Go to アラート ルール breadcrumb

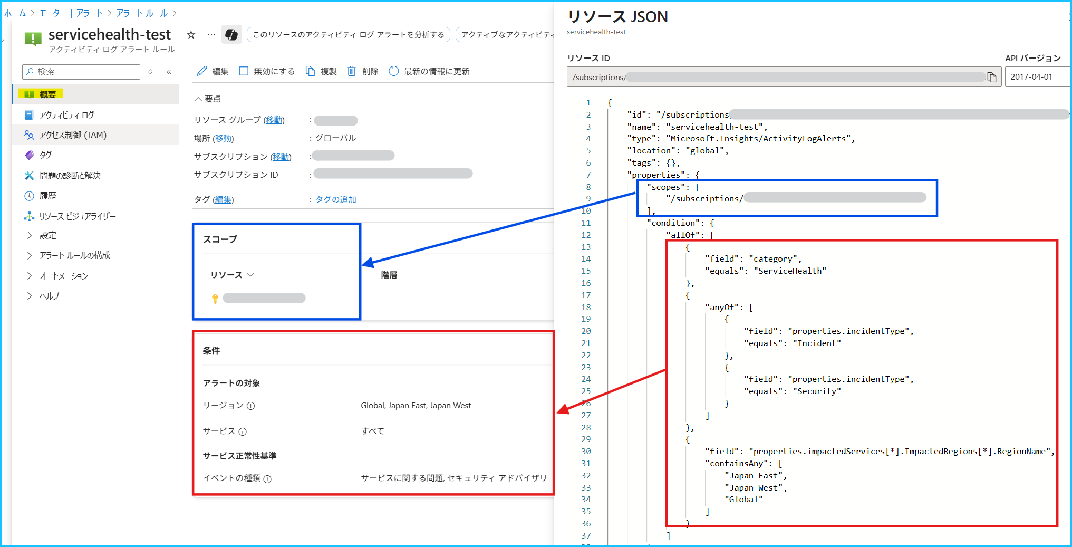coord(142,13)
